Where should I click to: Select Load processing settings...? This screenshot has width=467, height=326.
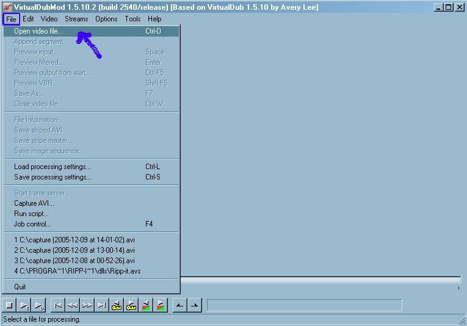pos(91,167)
